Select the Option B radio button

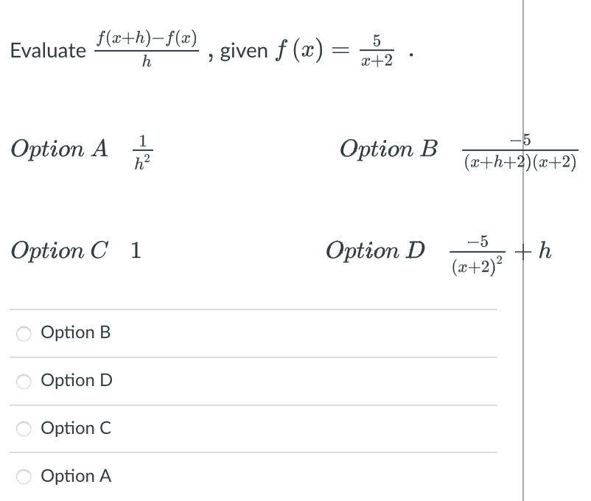(x=23, y=333)
